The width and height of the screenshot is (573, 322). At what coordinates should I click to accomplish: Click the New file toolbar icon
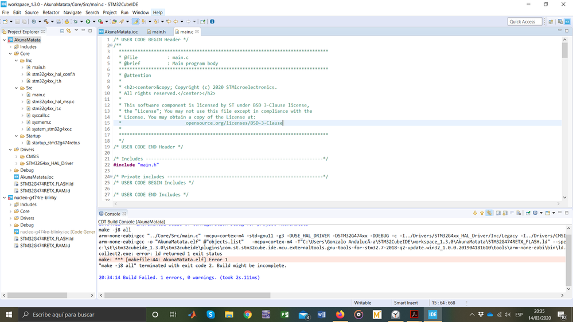[5, 22]
